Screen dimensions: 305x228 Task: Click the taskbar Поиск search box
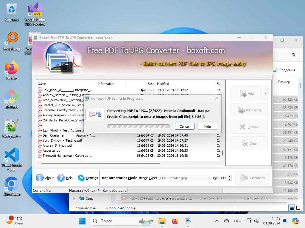pyautogui.click(x=122, y=221)
